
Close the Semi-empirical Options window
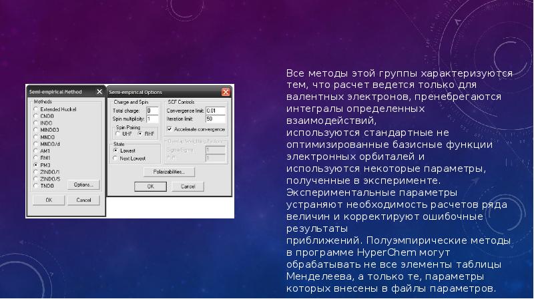(226, 92)
